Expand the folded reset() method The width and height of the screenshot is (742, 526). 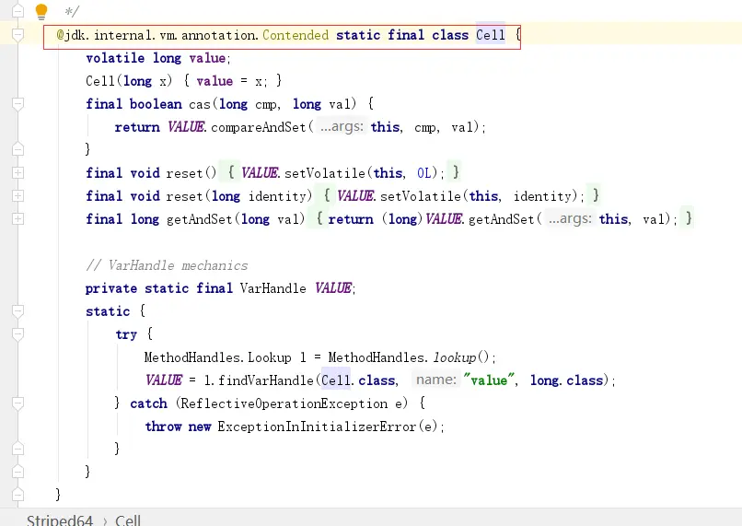click(18, 173)
